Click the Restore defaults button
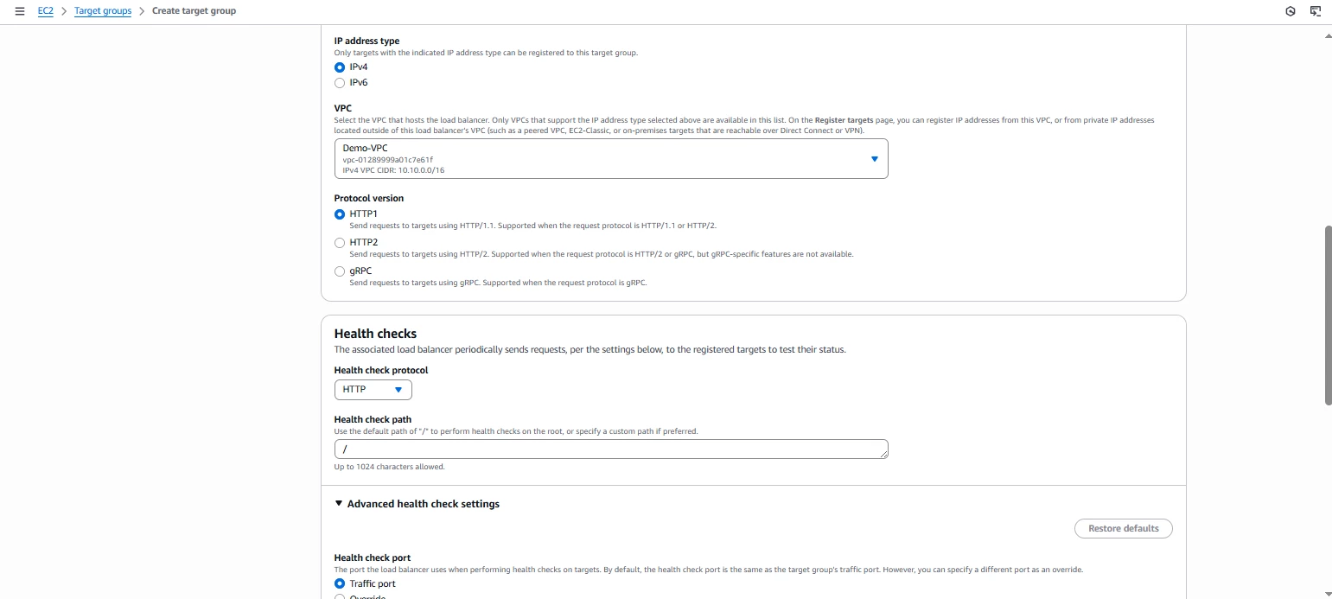The height and width of the screenshot is (599, 1332). click(x=1124, y=528)
